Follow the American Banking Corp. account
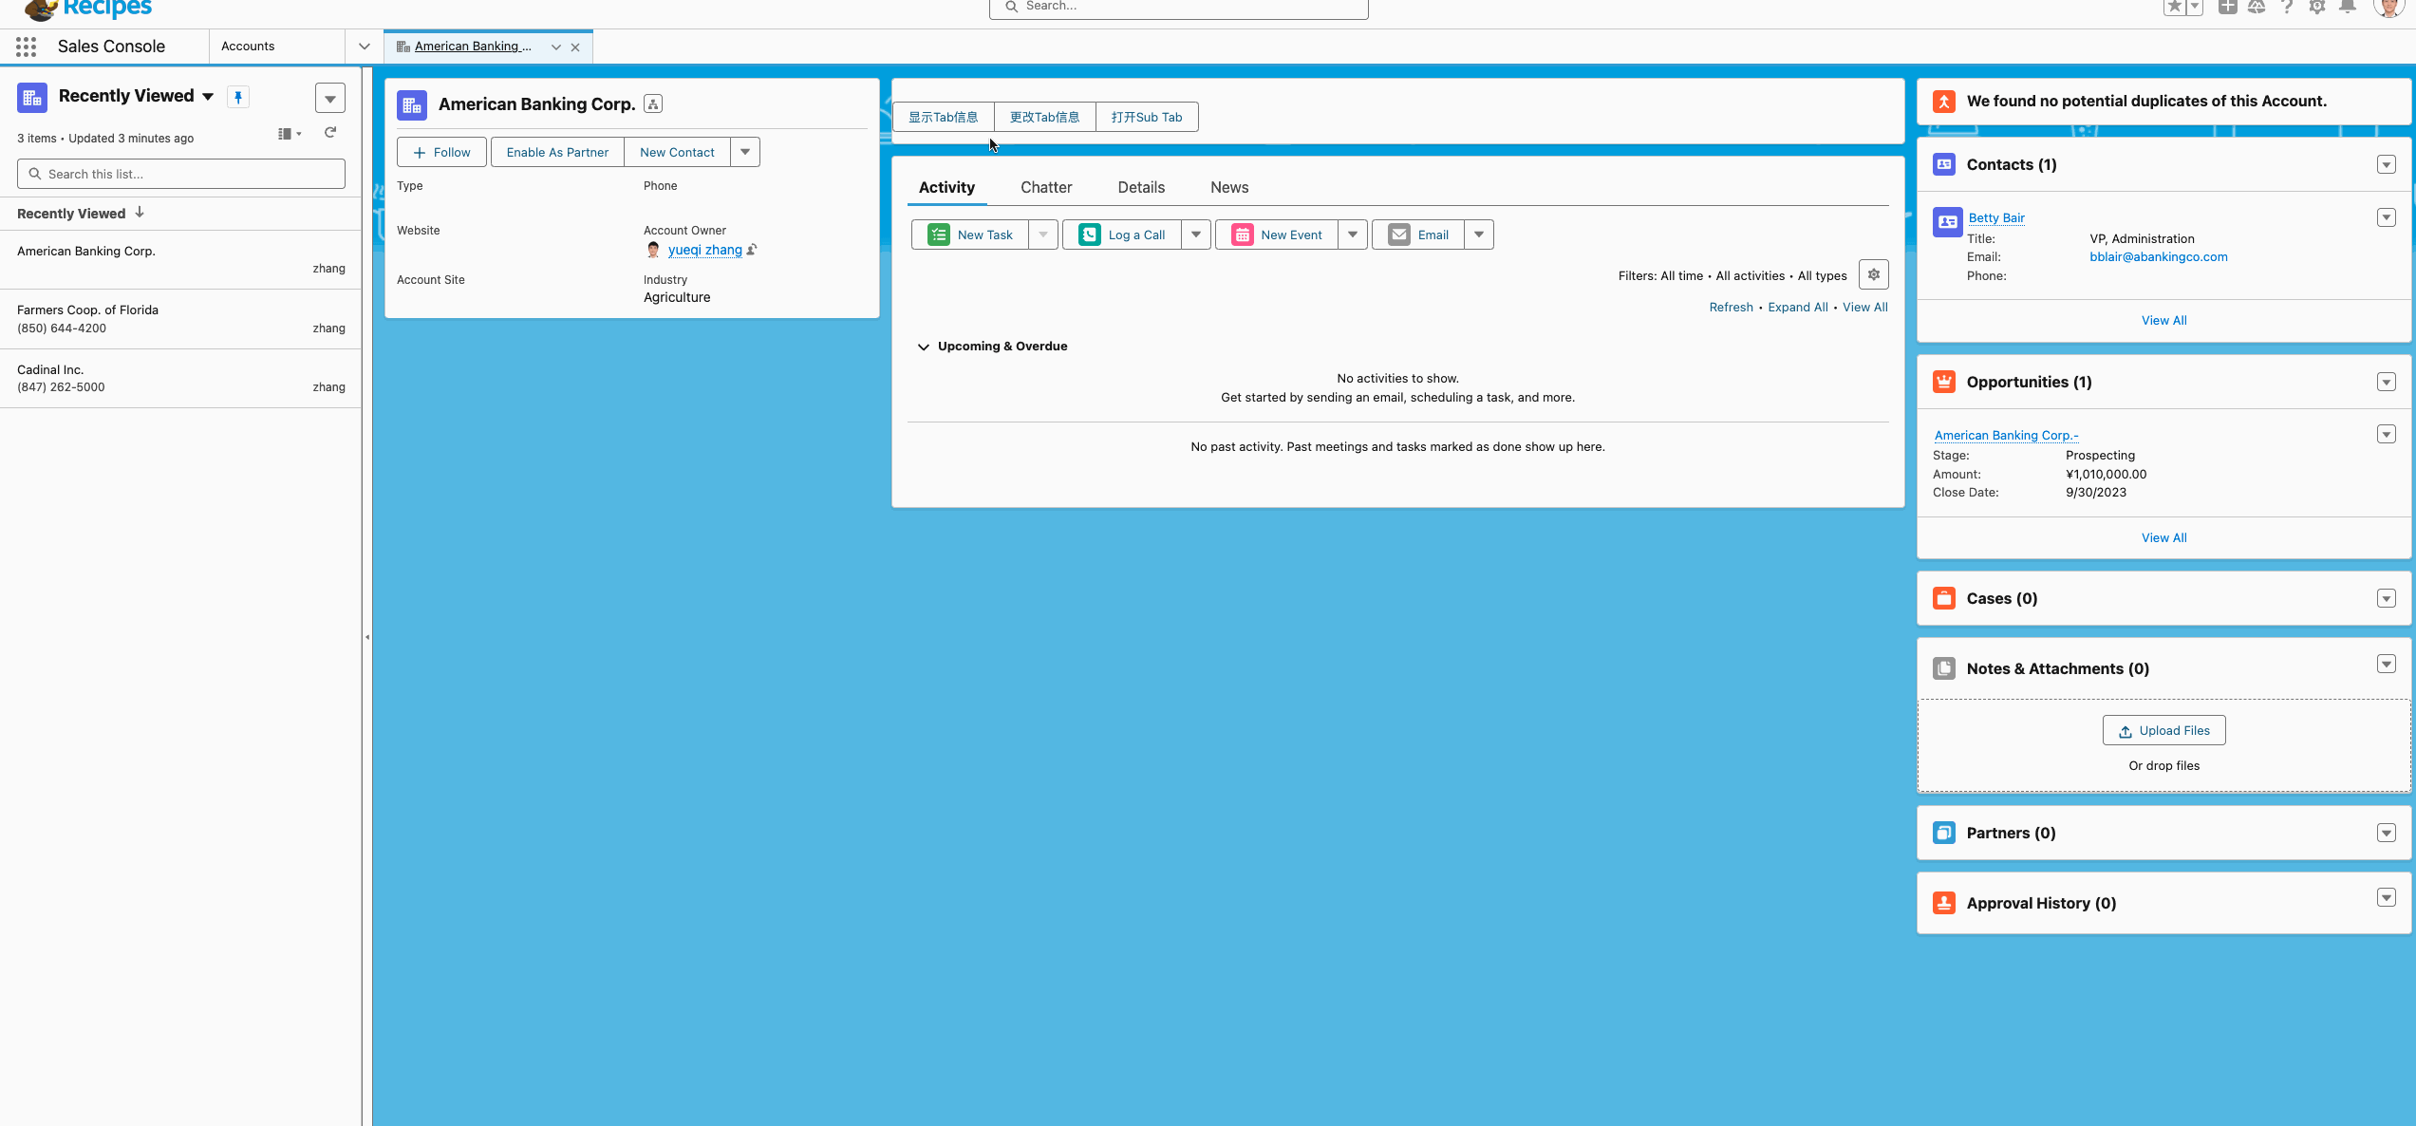 [440, 152]
